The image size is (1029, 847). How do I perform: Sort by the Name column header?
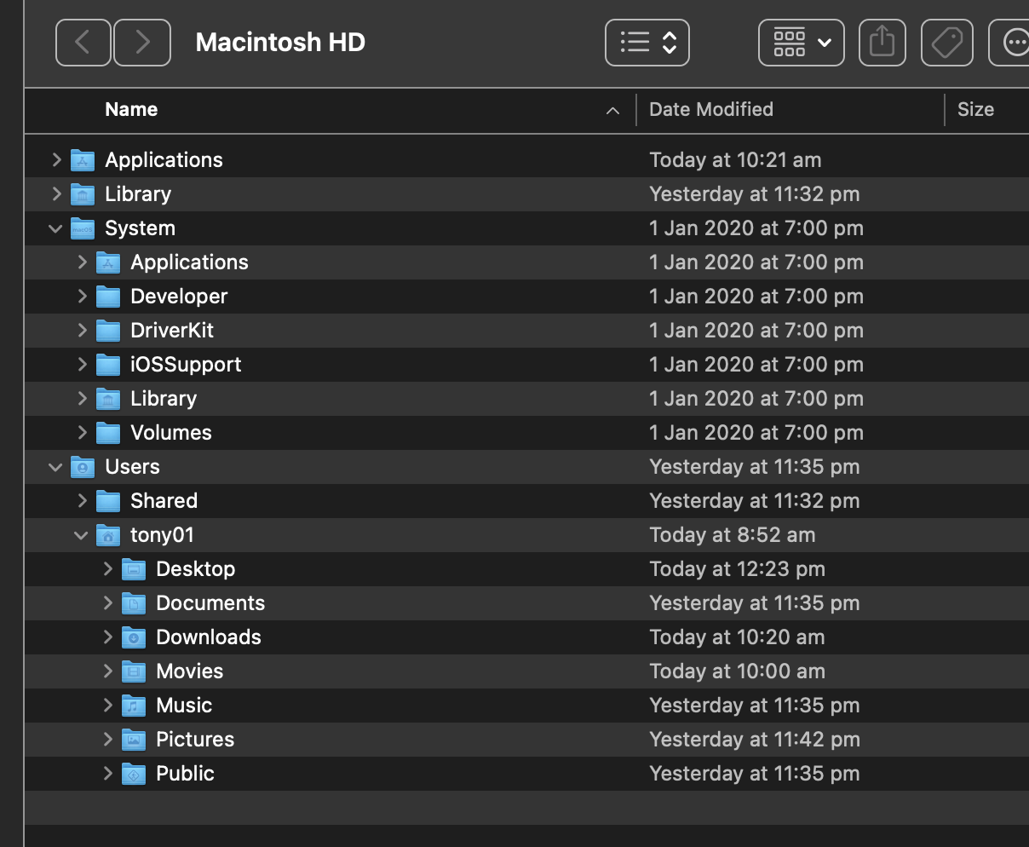coord(131,109)
